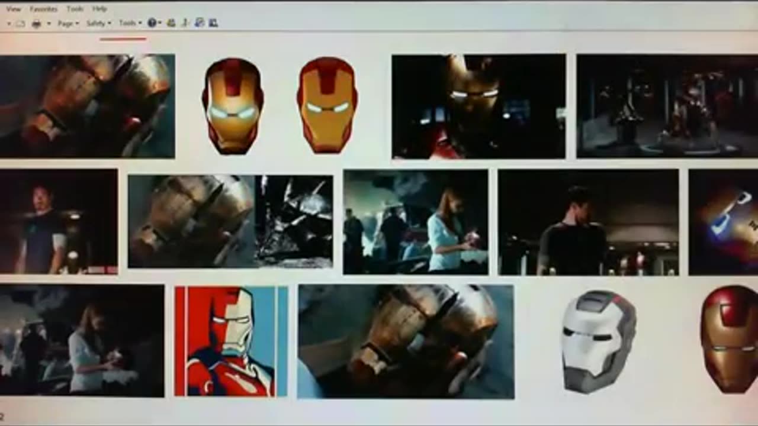
Task: Open the white and grey War Machine helmet image
Action: pyautogui.click(x=599, y=341)
